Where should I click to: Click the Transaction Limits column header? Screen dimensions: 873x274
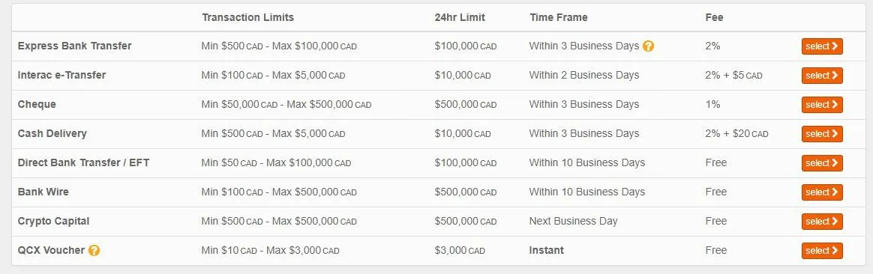[247, 17]
